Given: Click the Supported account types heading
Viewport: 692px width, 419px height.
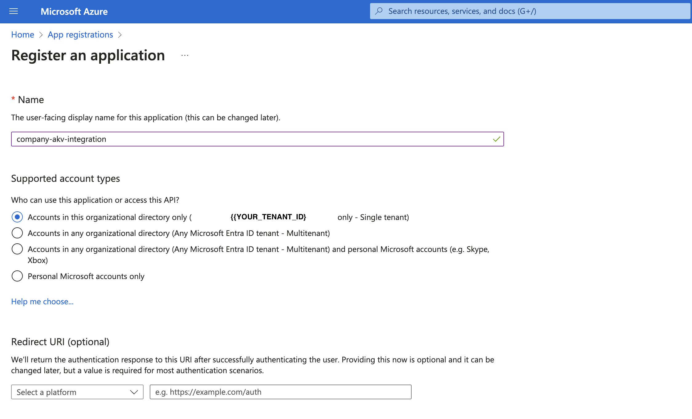Looking at the screenshot, I should click(65, 178).
